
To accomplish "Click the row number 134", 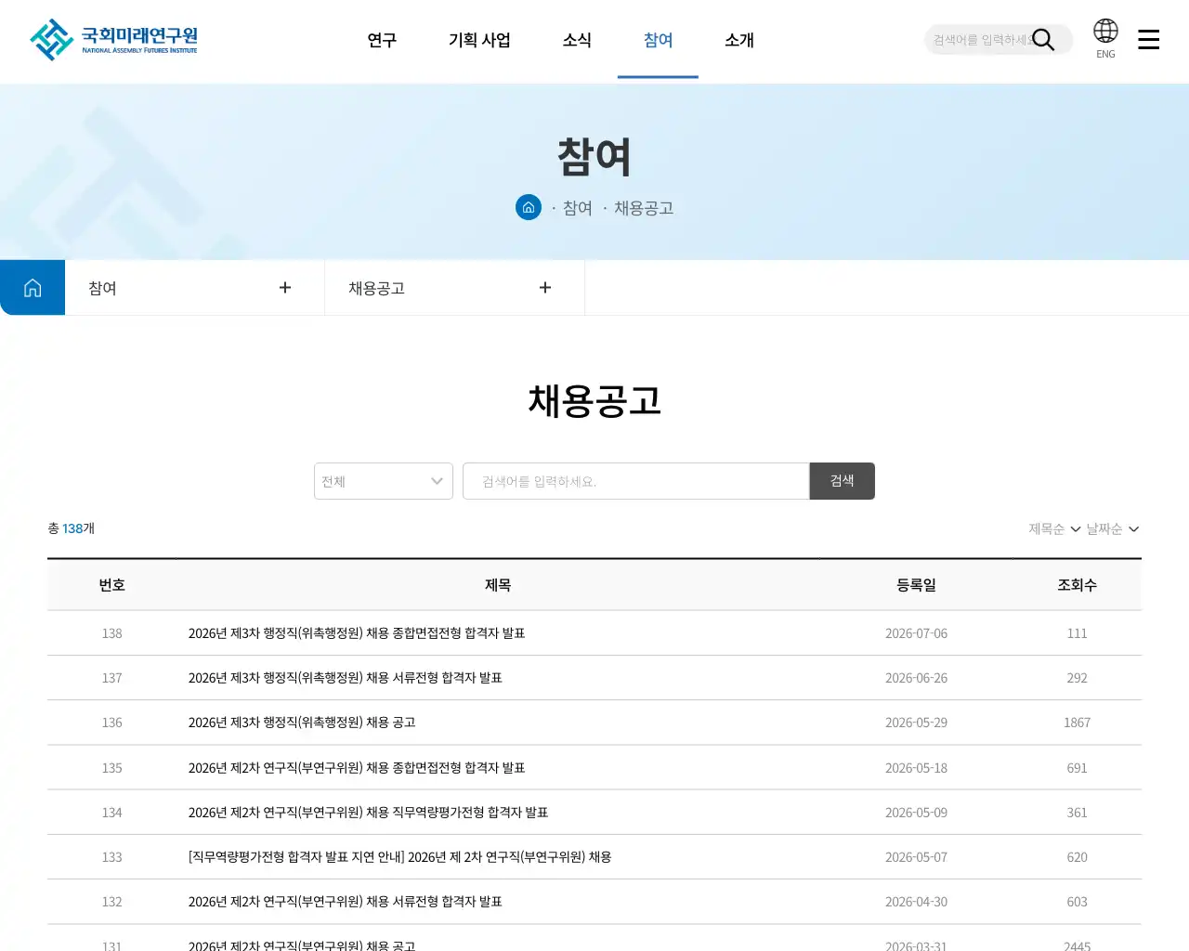I will pos(112,813).
